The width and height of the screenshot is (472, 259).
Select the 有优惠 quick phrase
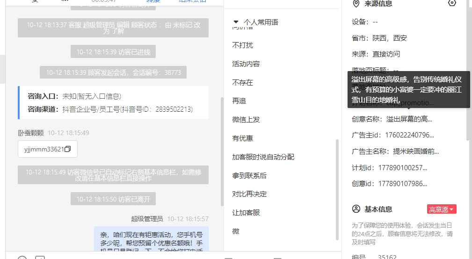(243, 138)
